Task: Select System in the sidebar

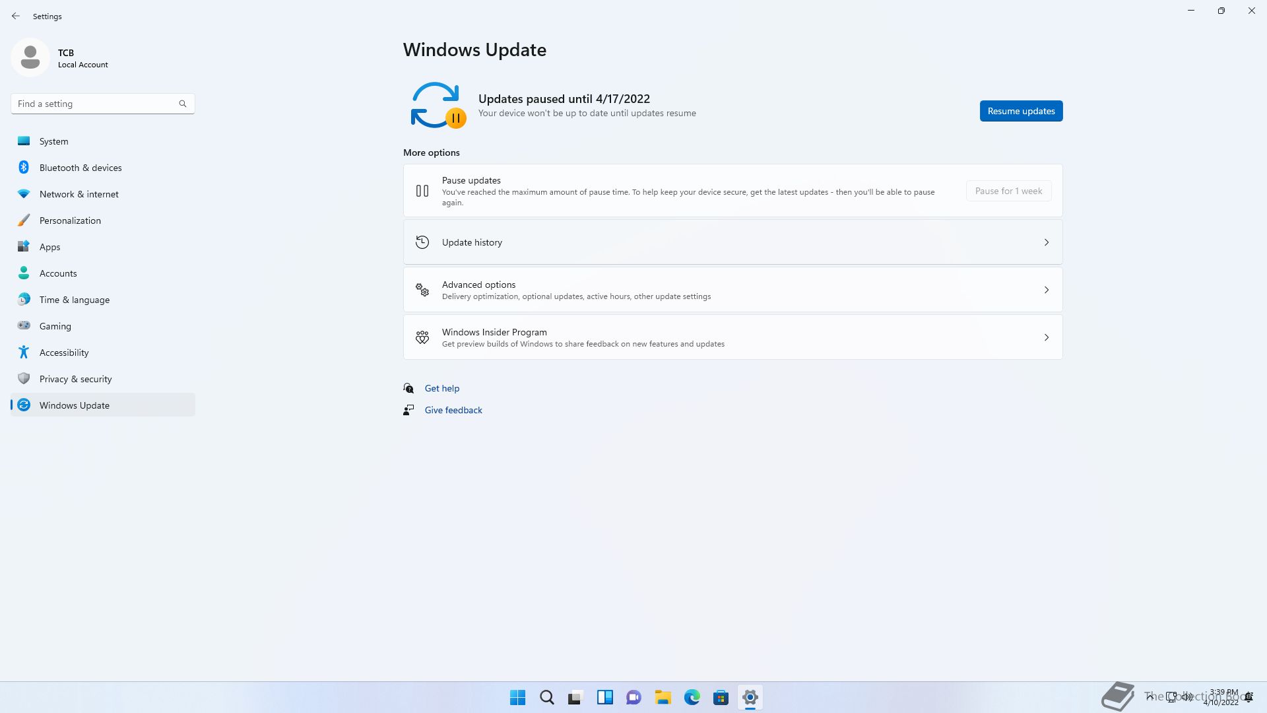Action: coord(103,141)
